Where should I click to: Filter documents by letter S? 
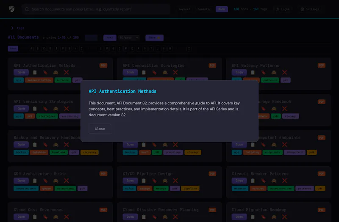[x=145, y=49]
